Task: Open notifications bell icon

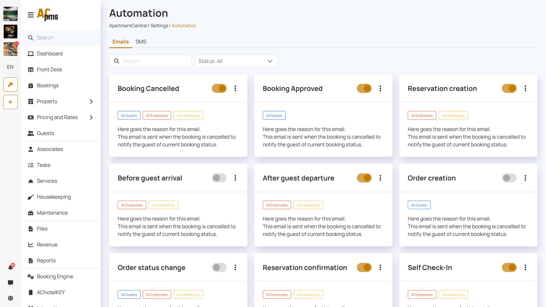Action: tap(11, 267)
